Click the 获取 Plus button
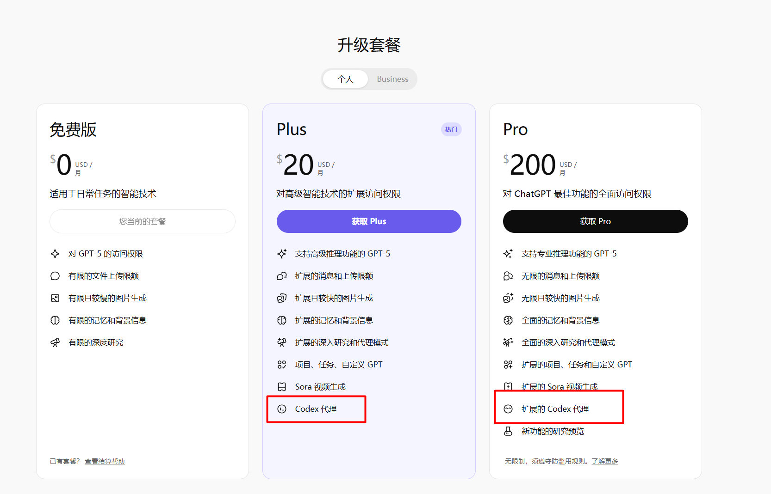This screenshot has height=494, width=771. [x=369, y=221]
